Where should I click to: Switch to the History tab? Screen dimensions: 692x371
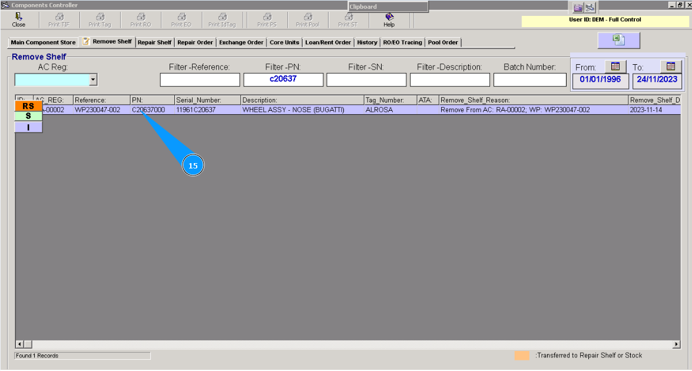pos(367,42)
